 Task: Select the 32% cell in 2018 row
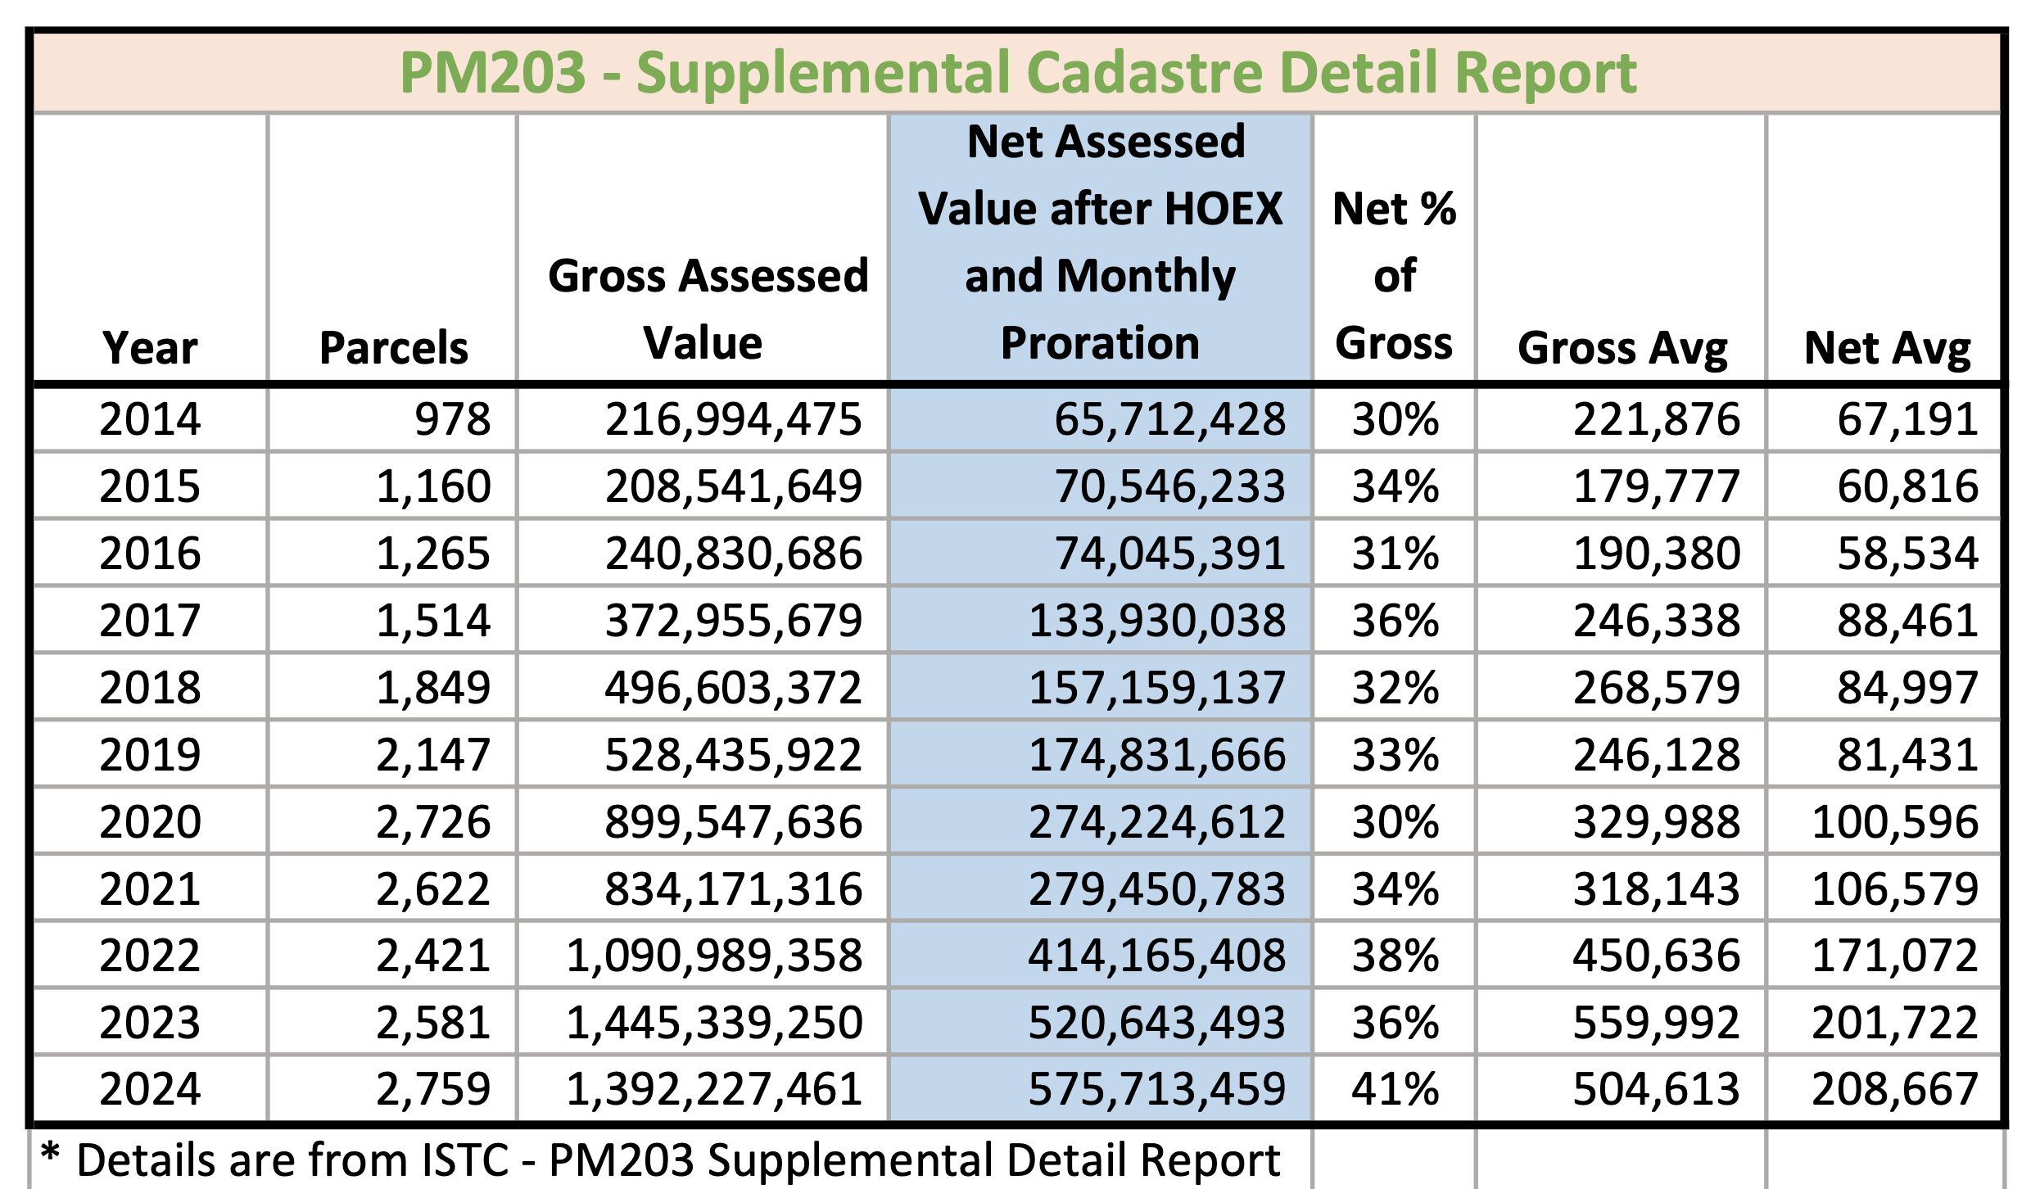click(x=1395, y=688)
